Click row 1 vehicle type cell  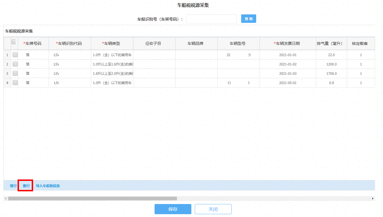point(112,55)
